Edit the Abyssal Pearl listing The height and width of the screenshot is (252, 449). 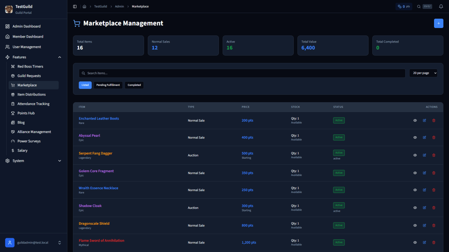tap(424, 137)
